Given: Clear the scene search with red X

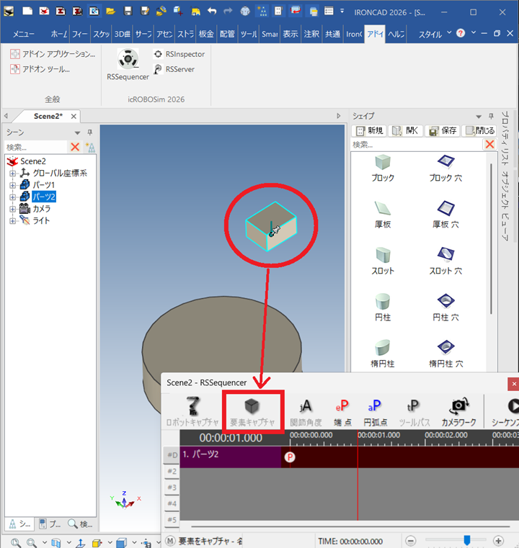Looking at the screenshot, I should [x=75, y=147].
